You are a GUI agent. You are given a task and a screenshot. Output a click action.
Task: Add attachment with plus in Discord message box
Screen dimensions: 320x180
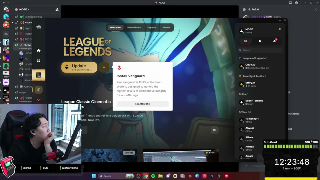[246, 166]
